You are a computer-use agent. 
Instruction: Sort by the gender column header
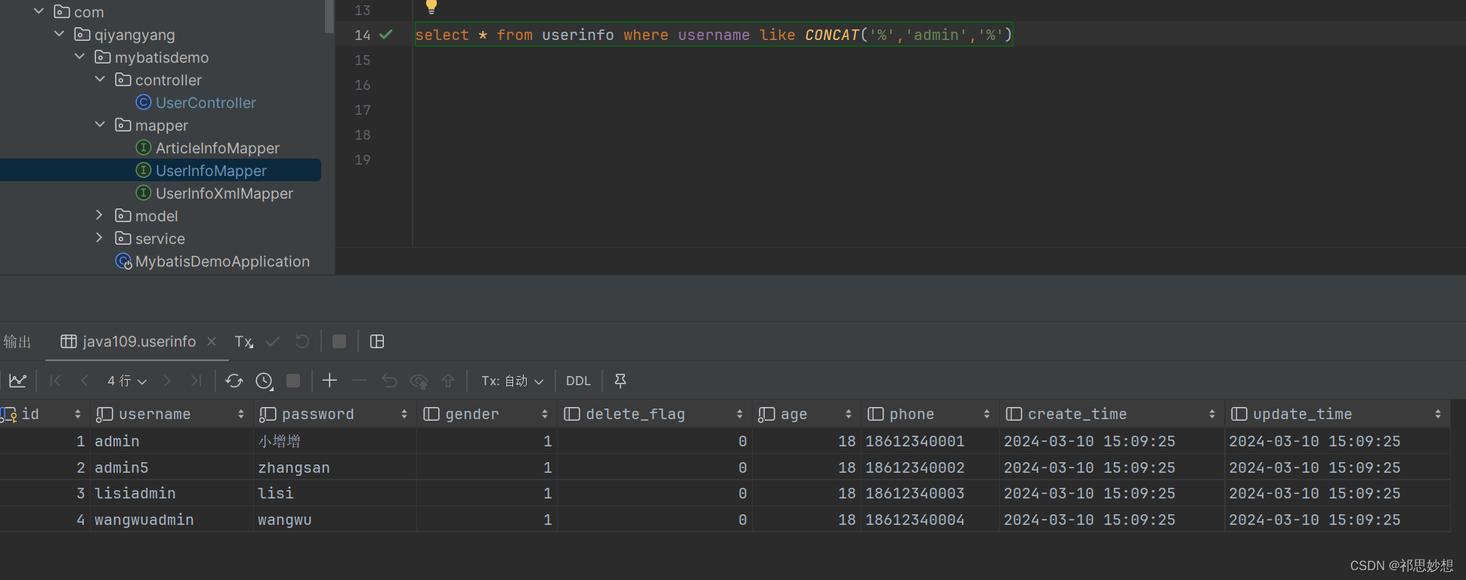pyautogui.click(x=486, y=414)
